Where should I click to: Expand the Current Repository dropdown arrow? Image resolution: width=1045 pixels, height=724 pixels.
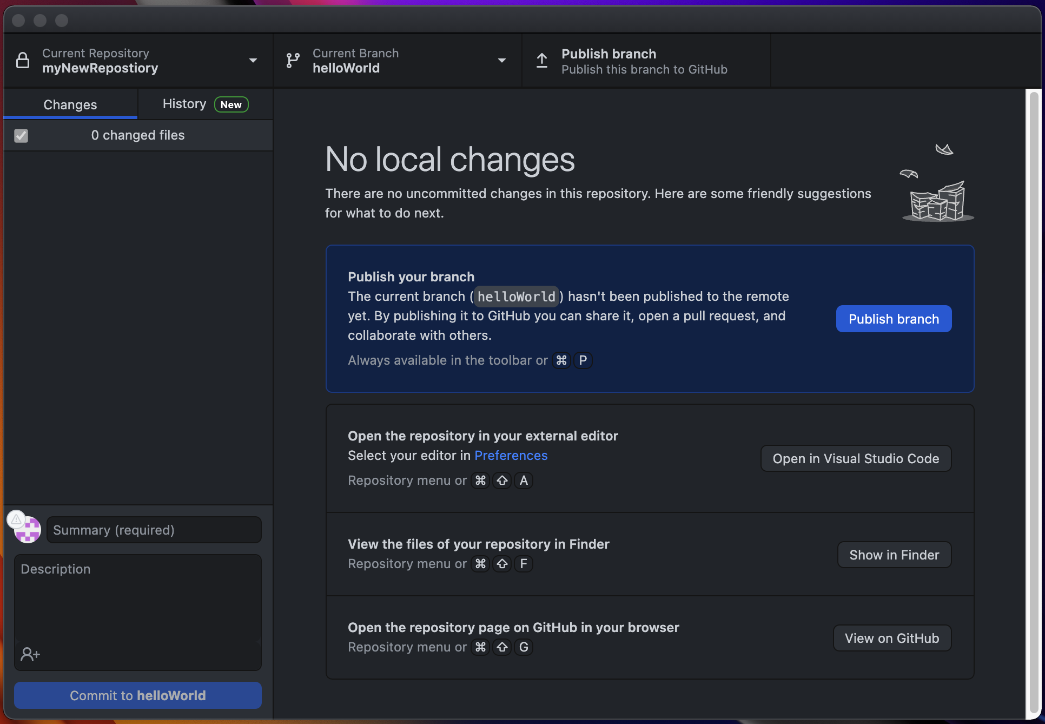pyautogui.click(x=253, y=61)
